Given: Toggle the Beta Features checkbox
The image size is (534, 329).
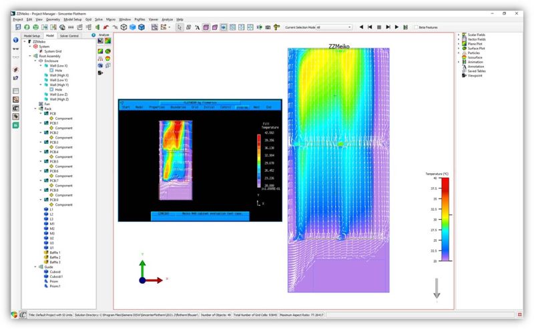Looking at the screenshot, I should (x=416, y=27).
